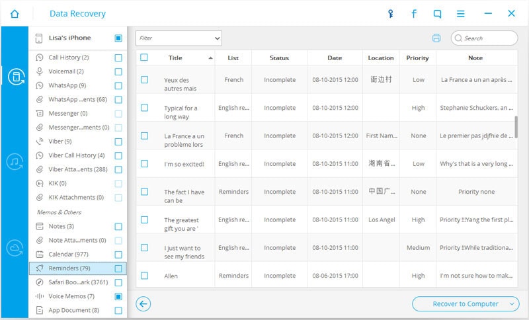
Task: Click the Call History phone icon
Action: (x=40, y=58)
